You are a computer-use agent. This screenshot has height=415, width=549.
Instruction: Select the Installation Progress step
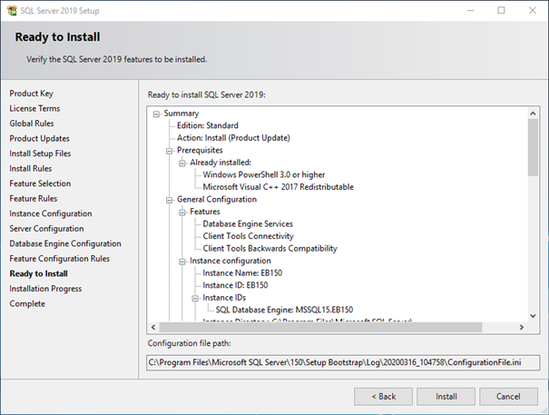(x=45, y=289)
